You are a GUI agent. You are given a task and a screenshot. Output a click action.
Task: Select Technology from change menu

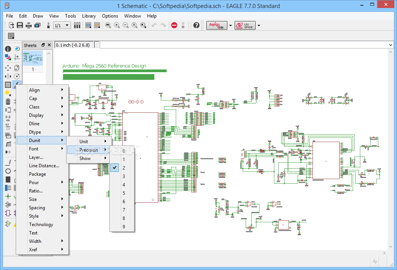tap(42, 225)
